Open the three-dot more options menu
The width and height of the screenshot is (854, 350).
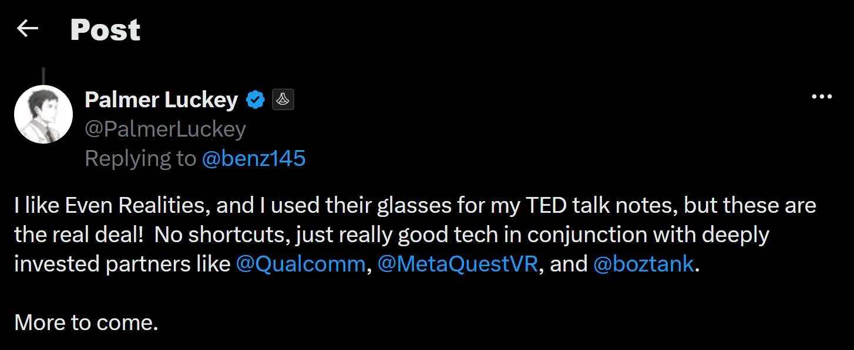822,97
